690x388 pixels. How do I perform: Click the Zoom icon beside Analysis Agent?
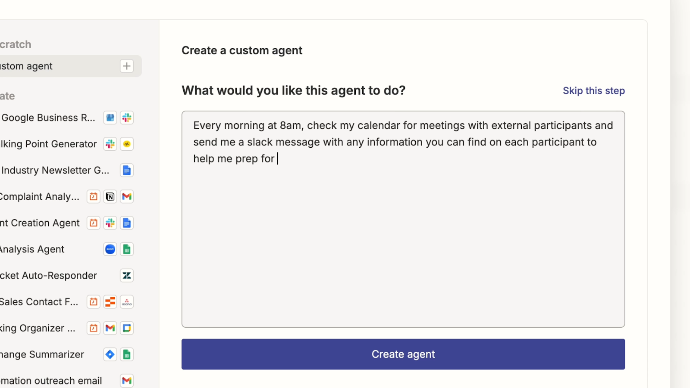click(x=110, y=249)
